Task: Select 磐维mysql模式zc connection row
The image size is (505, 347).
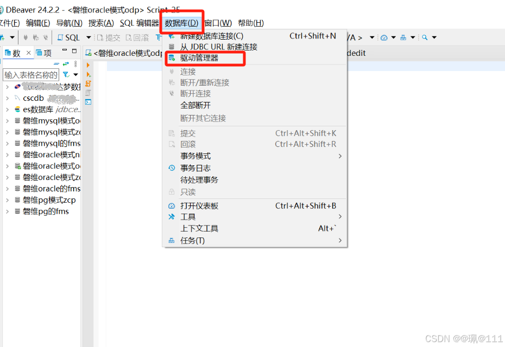Action: [47, 132]
